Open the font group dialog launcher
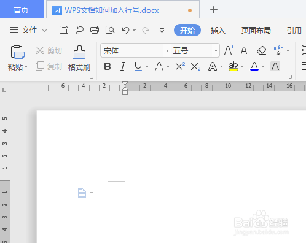The height and width of the screenshot is (243, 306). tap(291, 77)
